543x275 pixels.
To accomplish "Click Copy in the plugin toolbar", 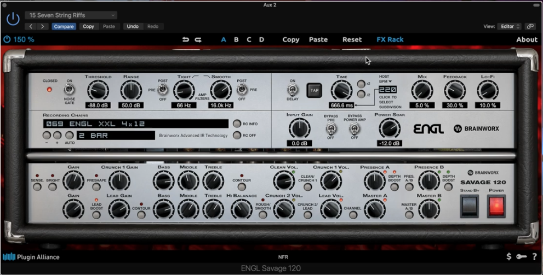I will click(x=290, y=39).
